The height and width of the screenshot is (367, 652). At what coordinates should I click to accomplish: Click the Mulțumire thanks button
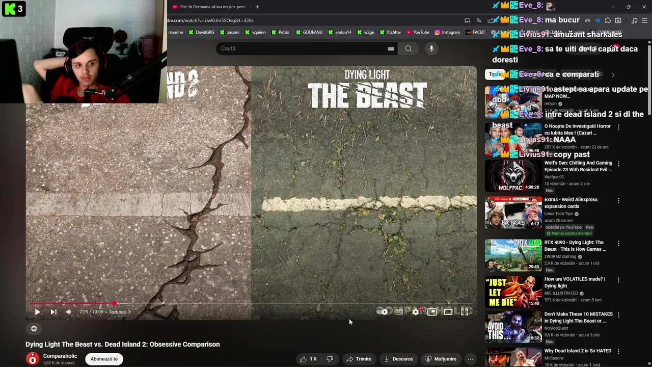click(441, 359)
